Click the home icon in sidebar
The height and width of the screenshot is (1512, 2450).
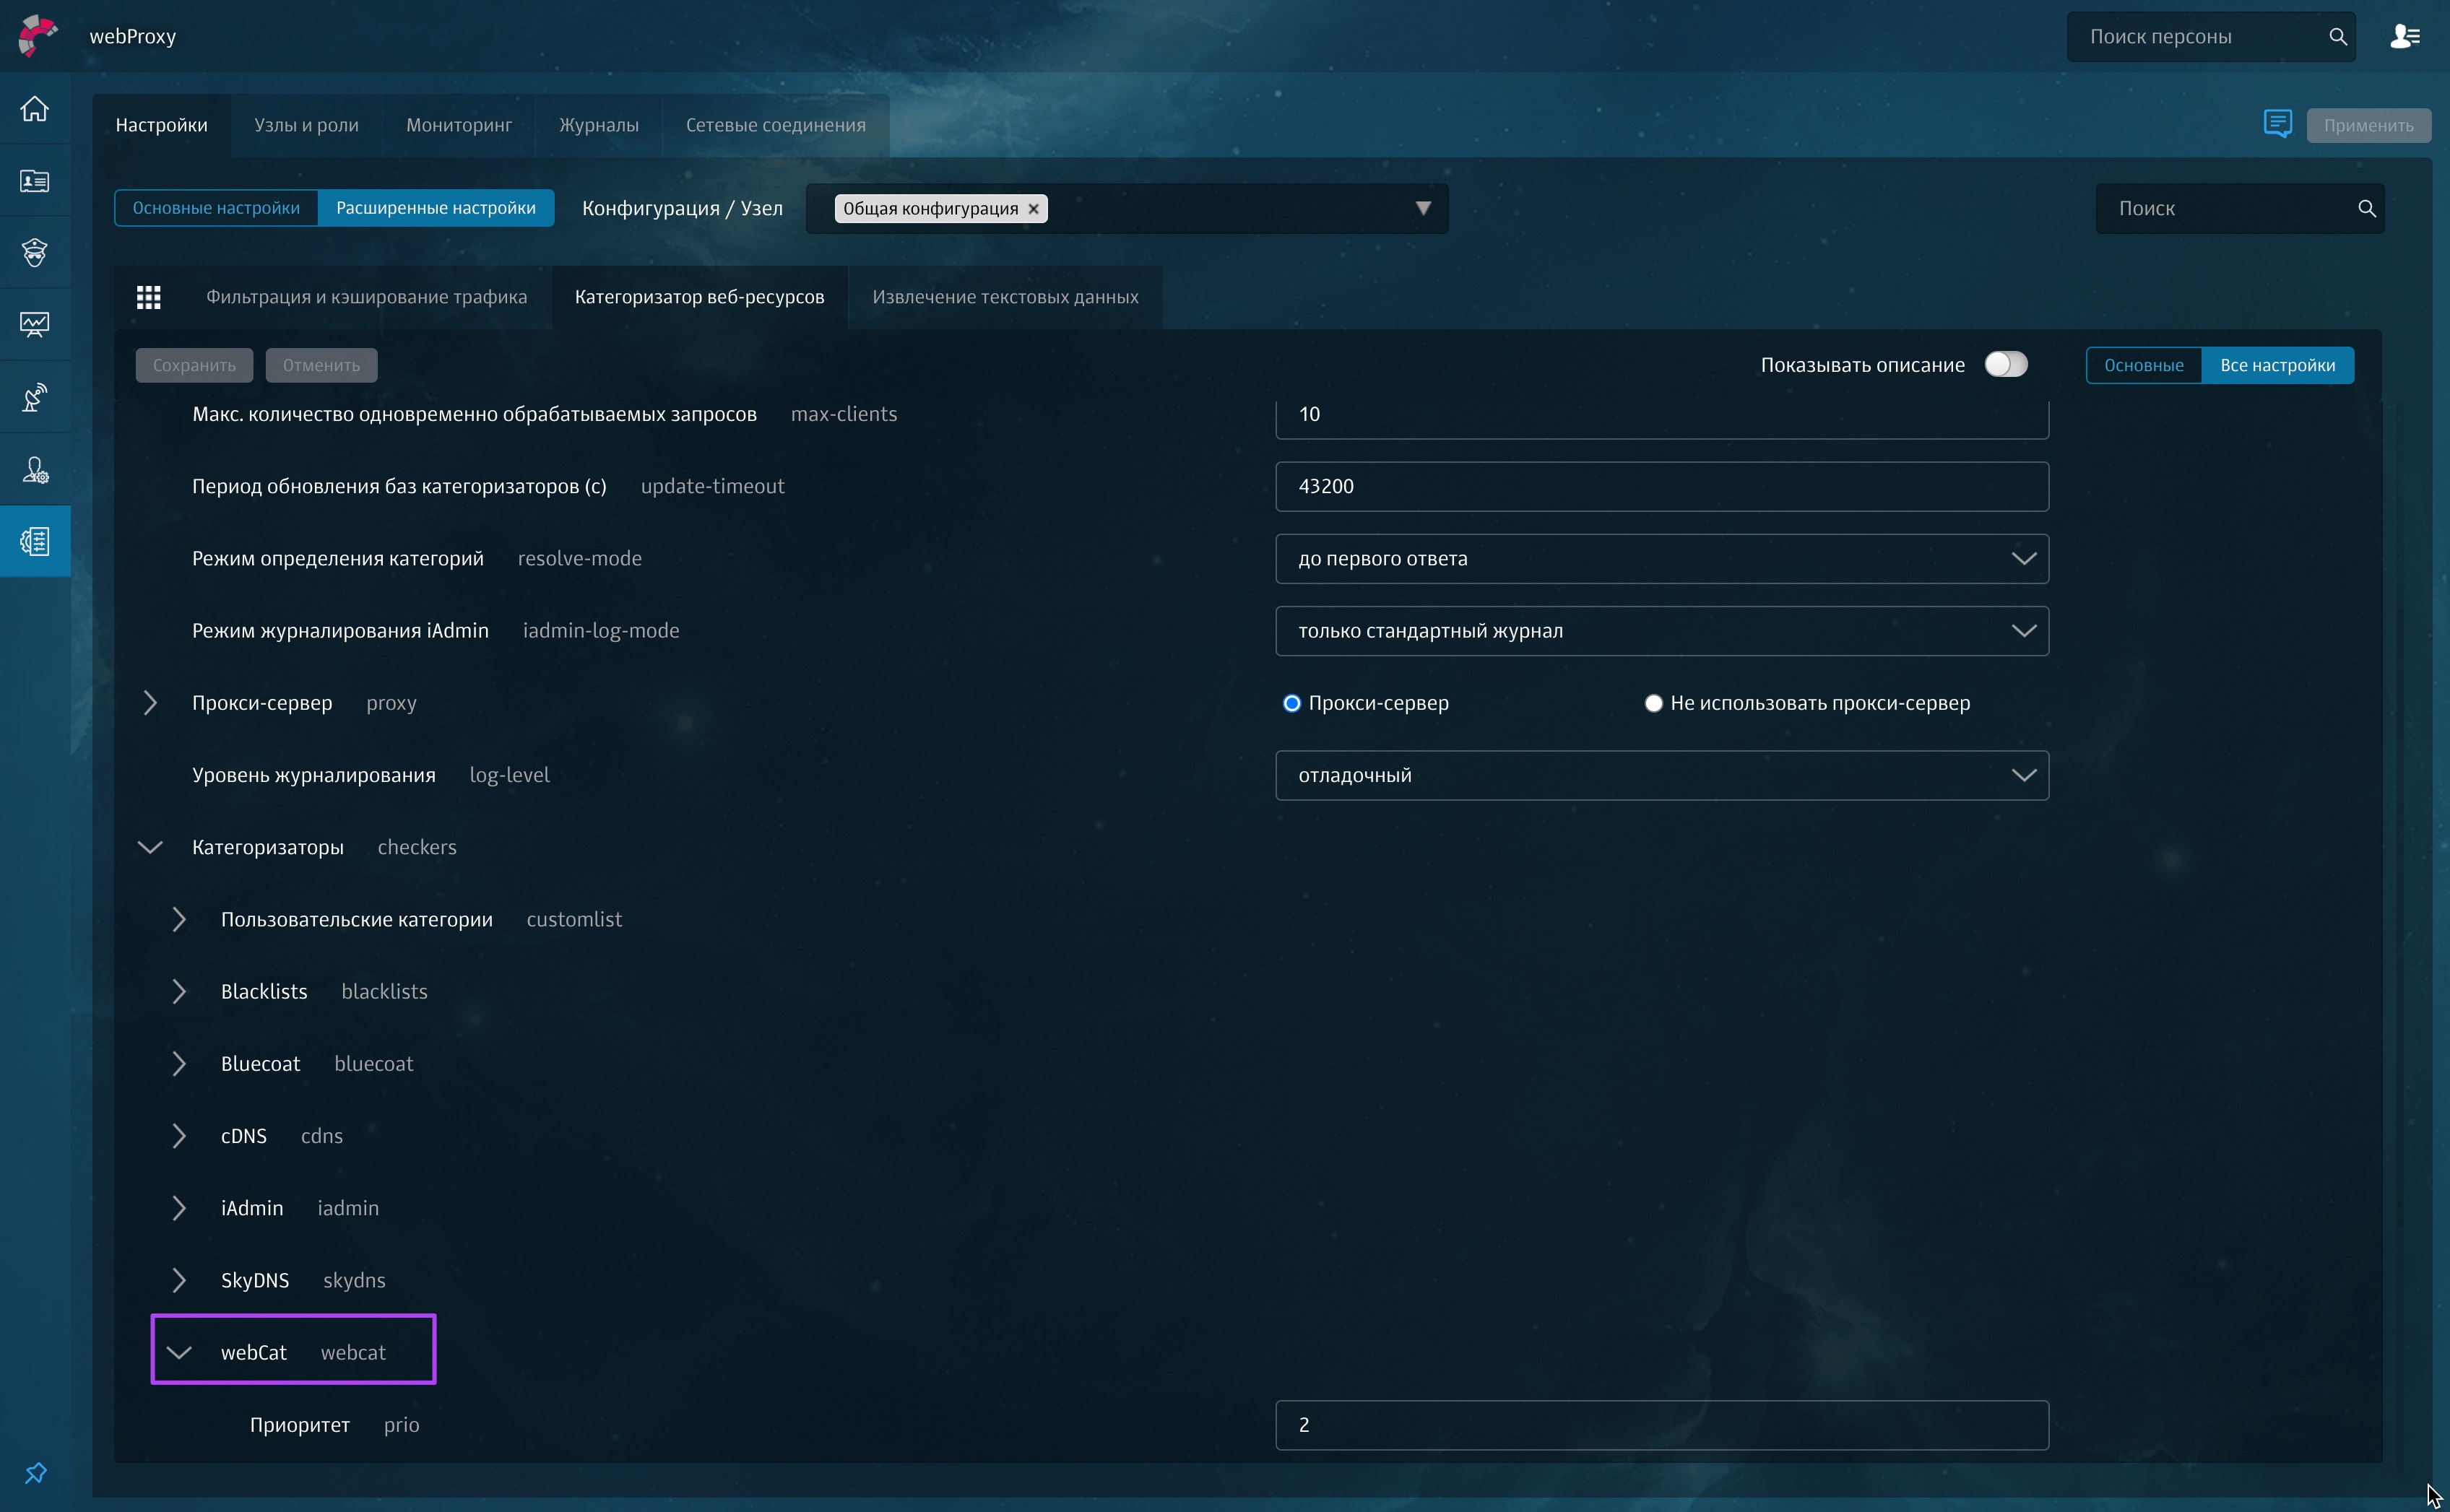(35, 108)
